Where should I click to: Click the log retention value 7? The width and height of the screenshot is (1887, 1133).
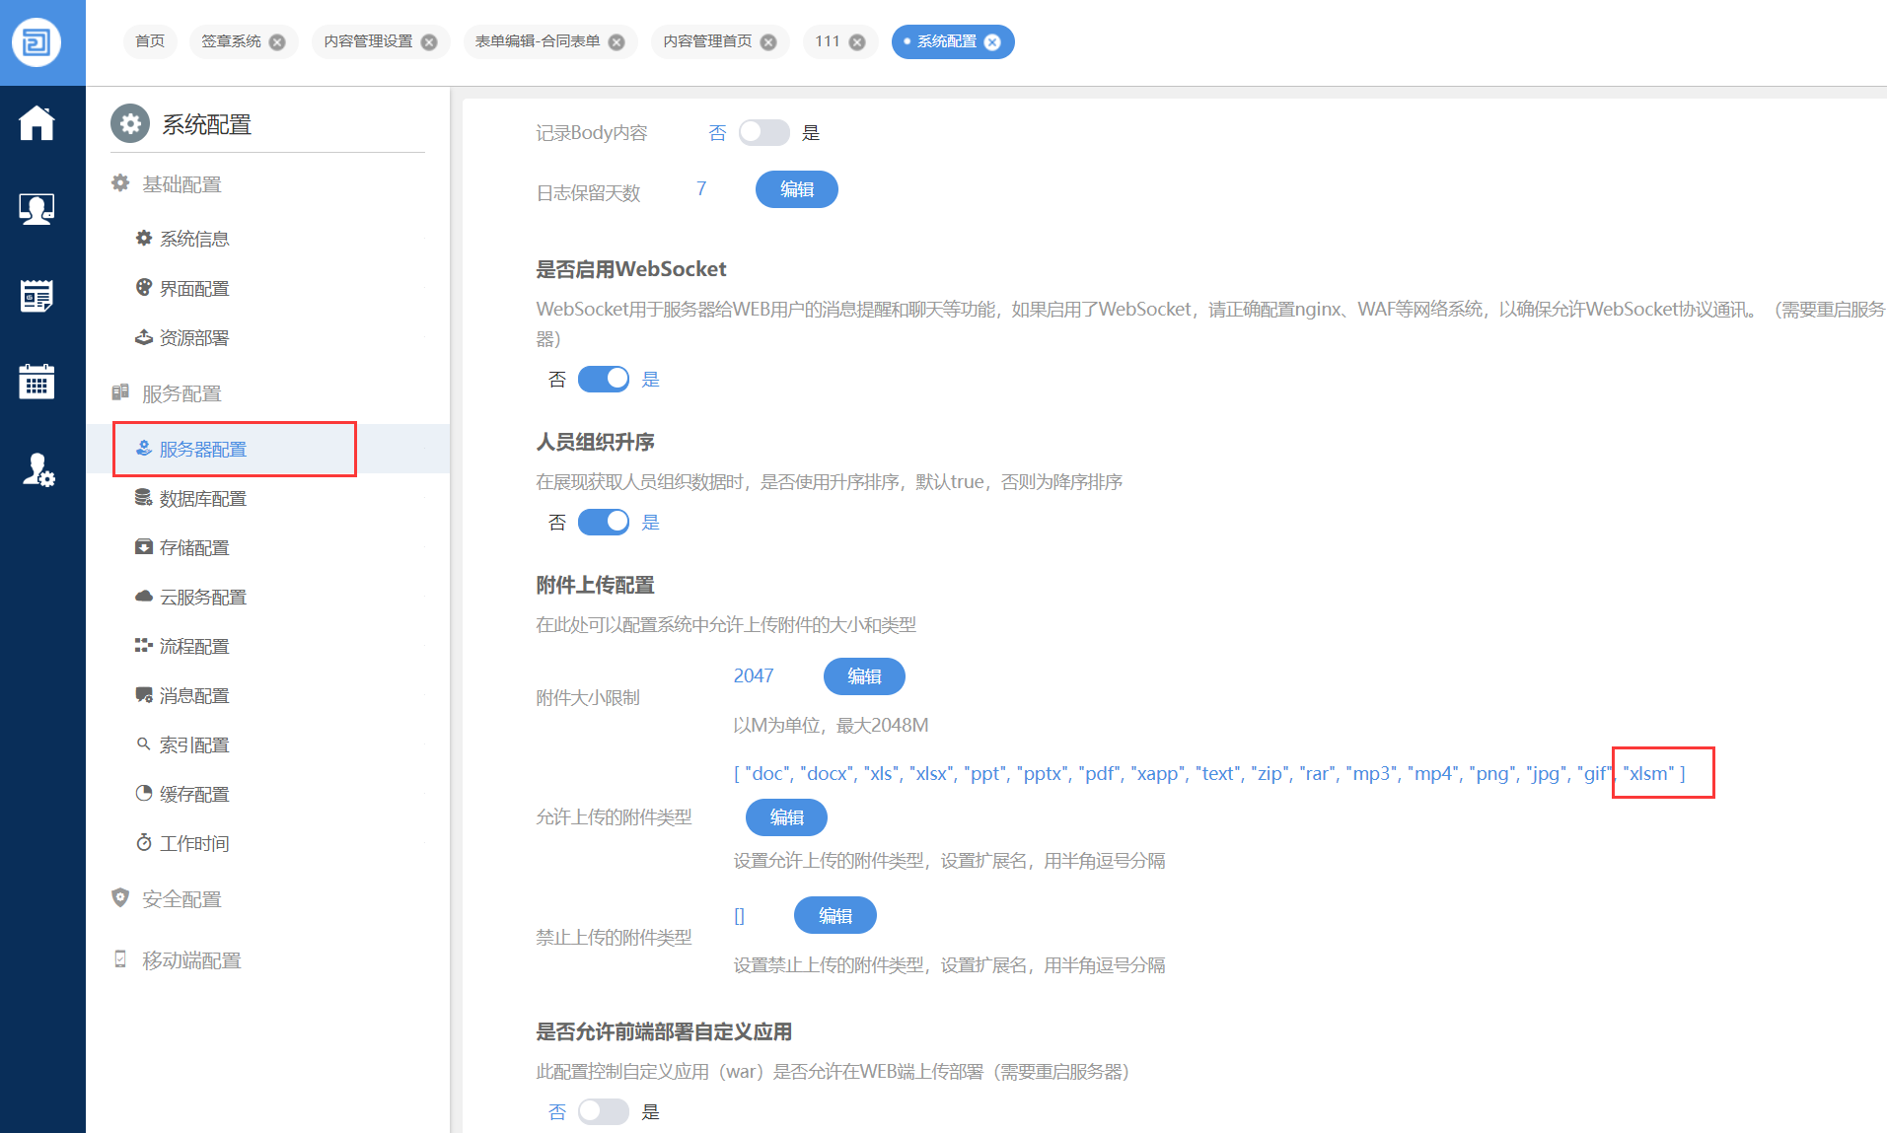[x=701, y=188]
